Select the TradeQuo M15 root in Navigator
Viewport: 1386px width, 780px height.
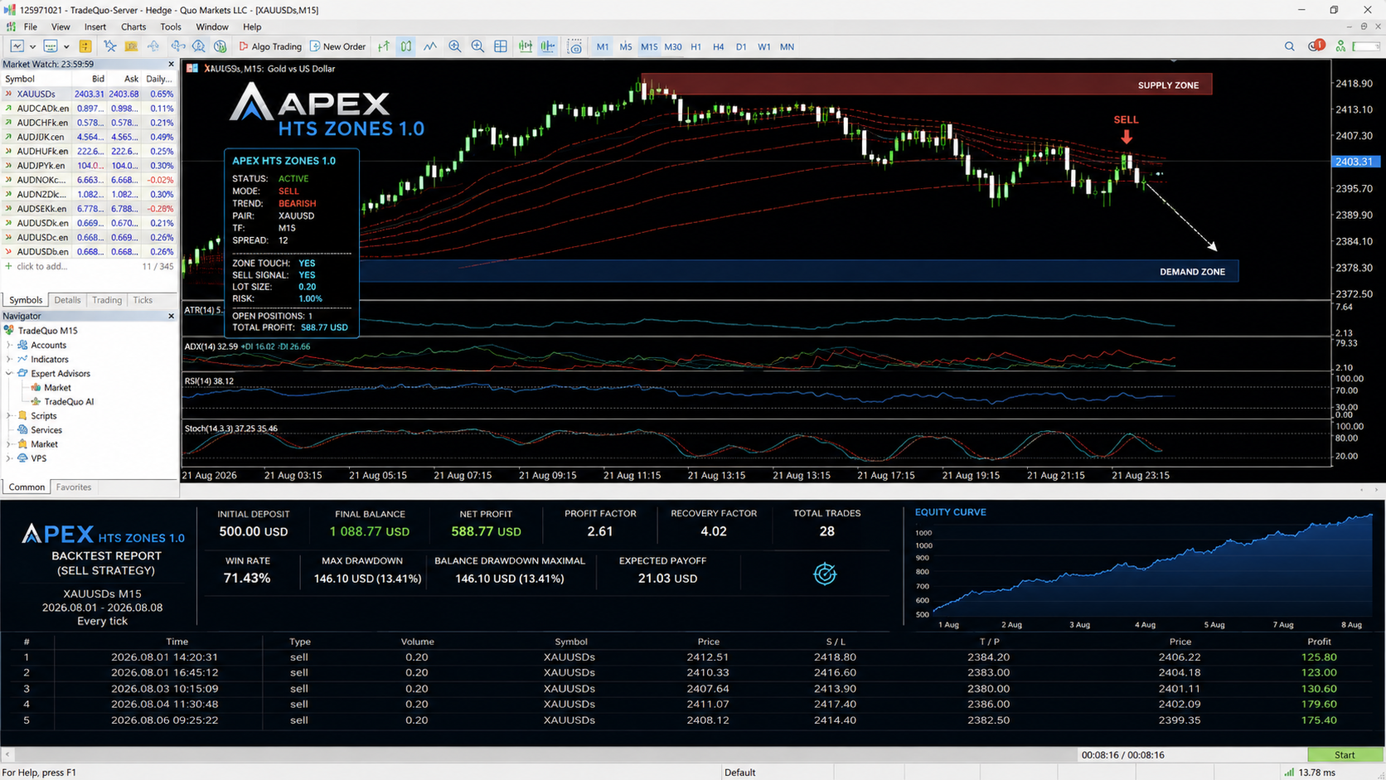point(47,330)
